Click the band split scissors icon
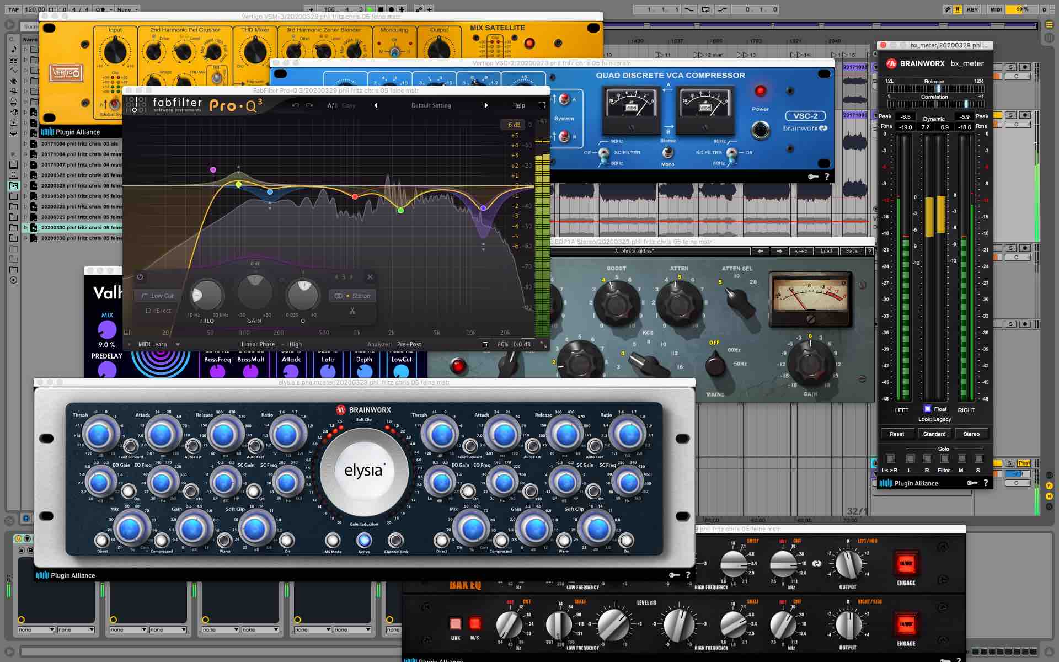This screenshot has height=662, width=1059. [352, 311]
